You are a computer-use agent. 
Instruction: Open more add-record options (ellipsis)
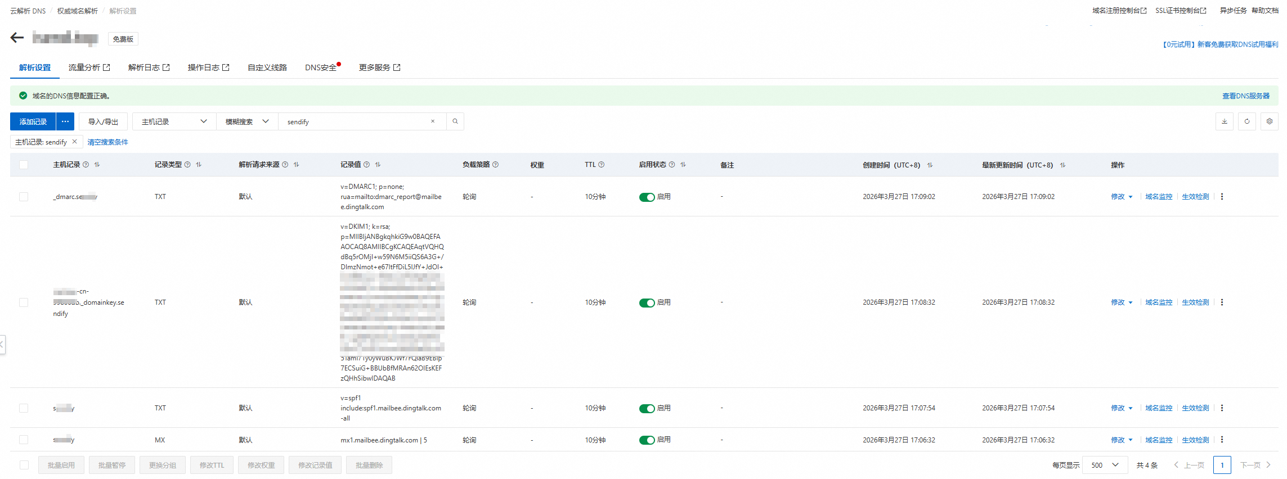point(65,121)
